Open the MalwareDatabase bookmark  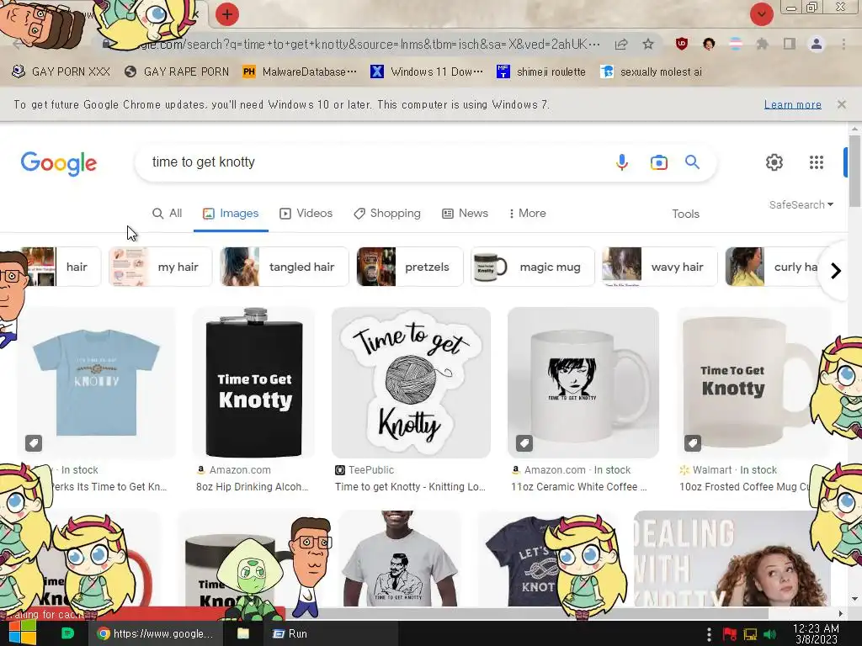pos(301,71)
